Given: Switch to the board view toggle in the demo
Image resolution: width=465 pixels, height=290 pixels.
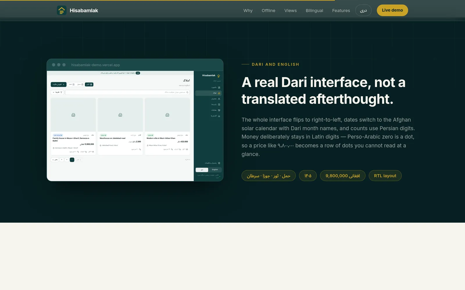Looking at the screenshot, I should pos(71,84).
